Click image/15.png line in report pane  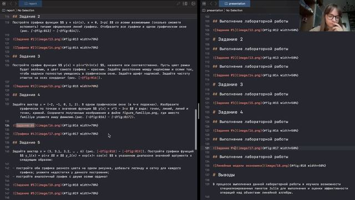[x=55, y=86]
